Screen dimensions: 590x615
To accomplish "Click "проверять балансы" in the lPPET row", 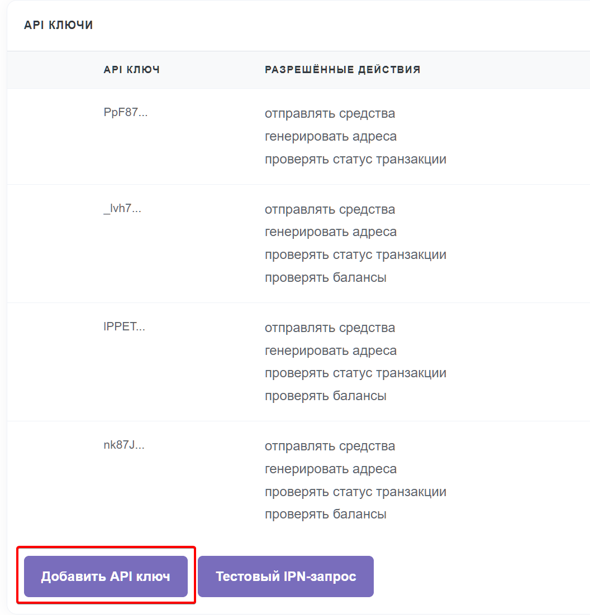I will [x=326, y=396].
